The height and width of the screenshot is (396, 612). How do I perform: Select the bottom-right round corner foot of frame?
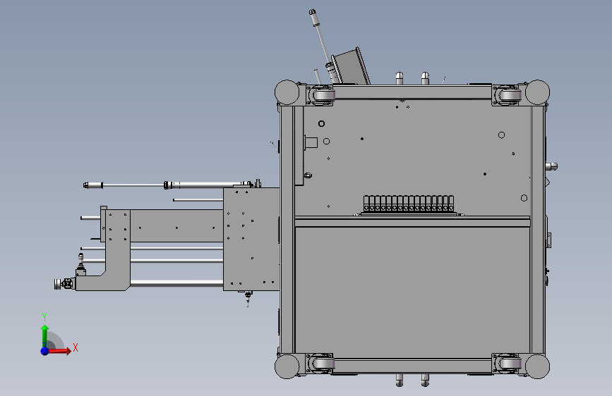click(x=537, y=366)
